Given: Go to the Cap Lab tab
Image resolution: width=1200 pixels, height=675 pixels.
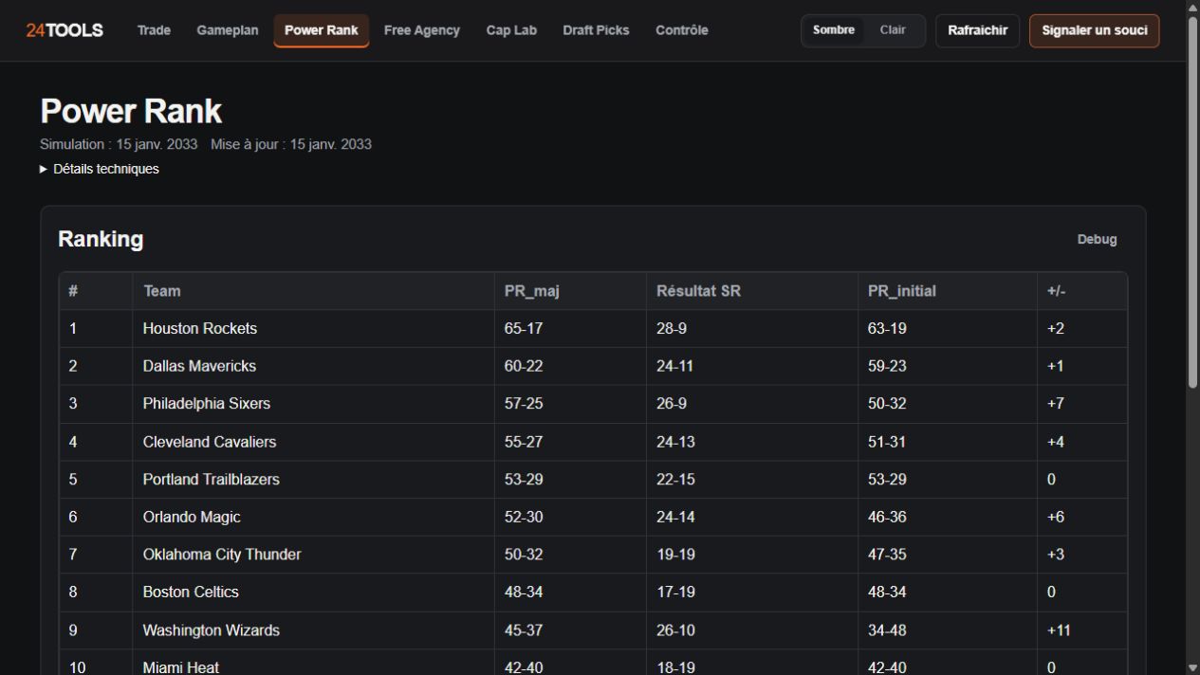Looking at the screenshot, I should click(511, 30).
